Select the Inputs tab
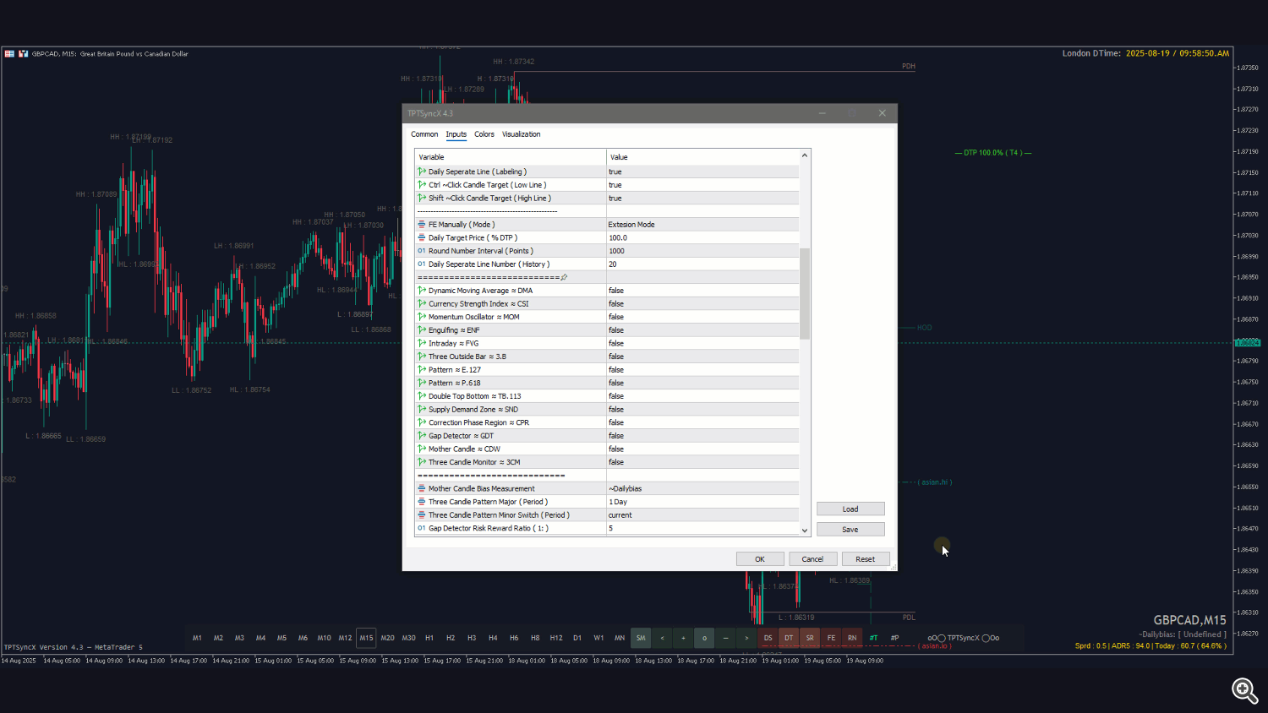Viewport: 1268px width, 713px height. pyautogui.click(x=456, y=134)
